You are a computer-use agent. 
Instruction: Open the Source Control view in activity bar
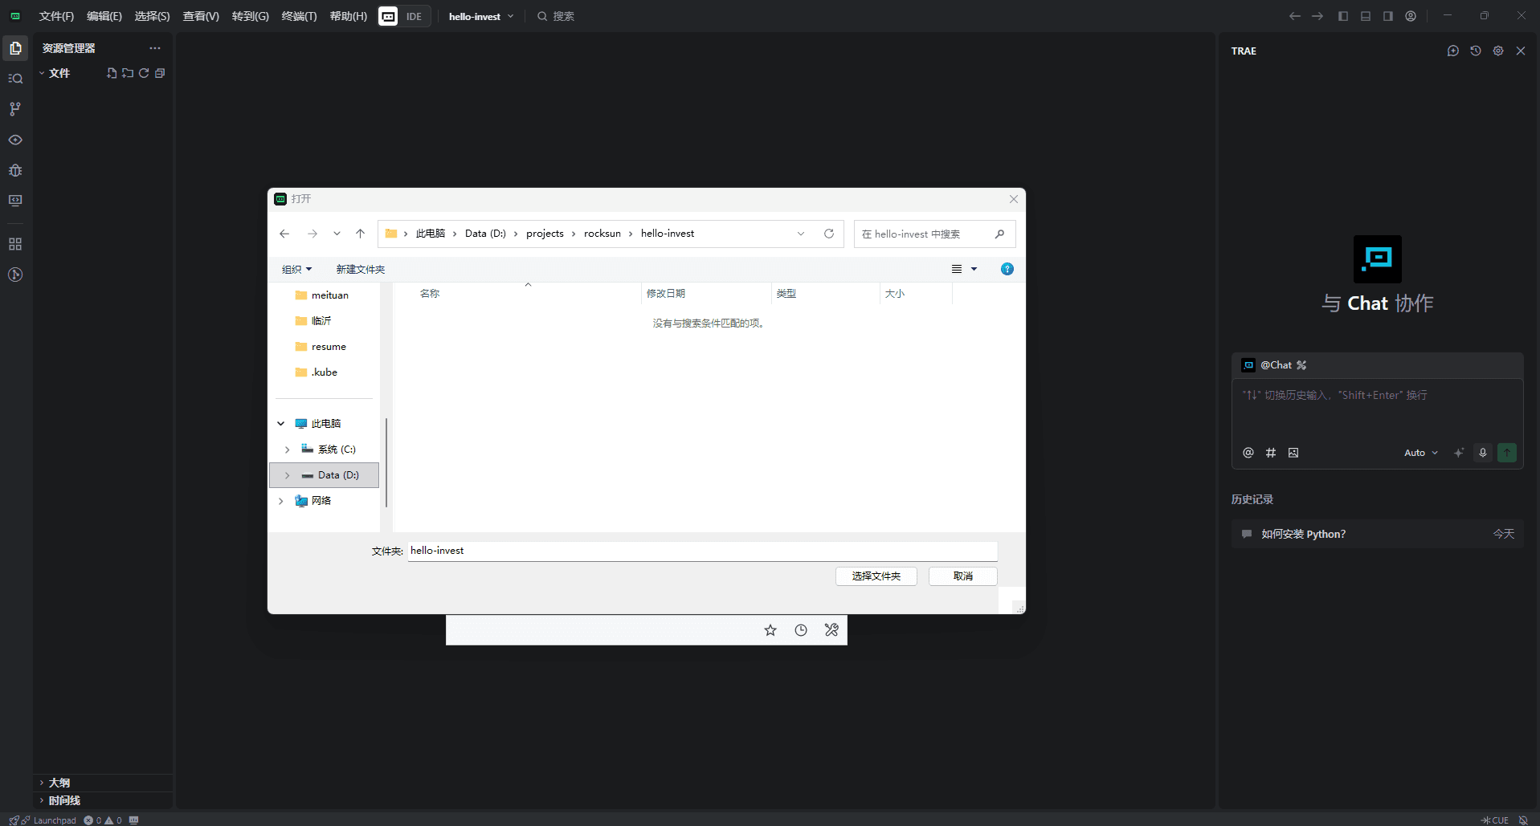coord(15,109)
